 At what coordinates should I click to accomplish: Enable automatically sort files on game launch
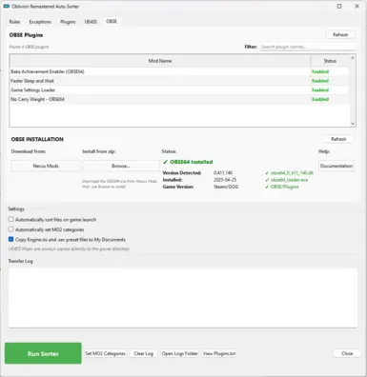(x=11, y=219)
